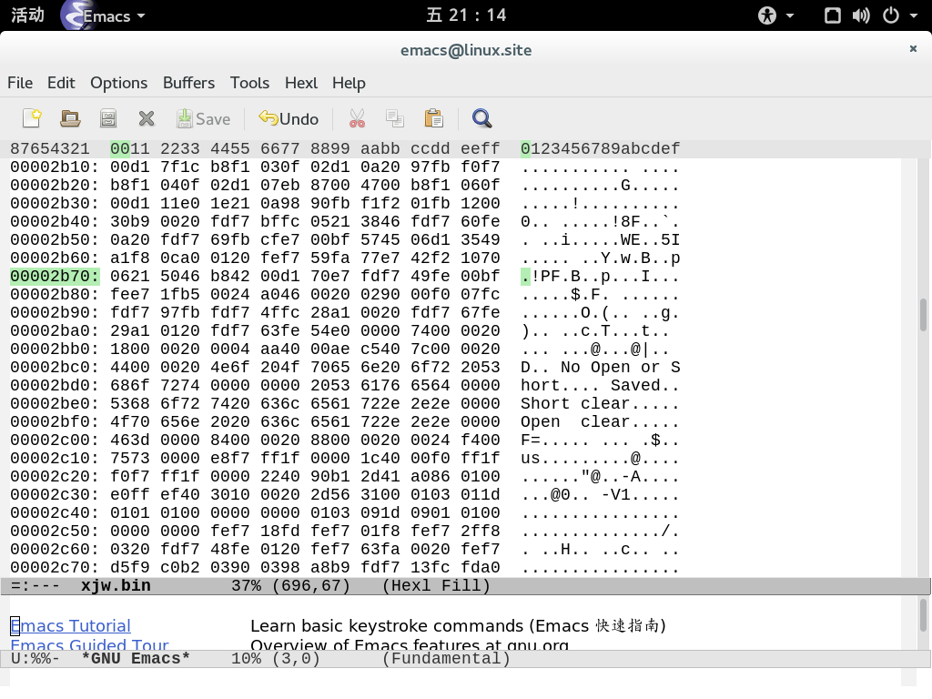The height and width of the screenshot is (699, 932).
Task: Click the window indicator icon in top bar
Action: click(832, 15)
